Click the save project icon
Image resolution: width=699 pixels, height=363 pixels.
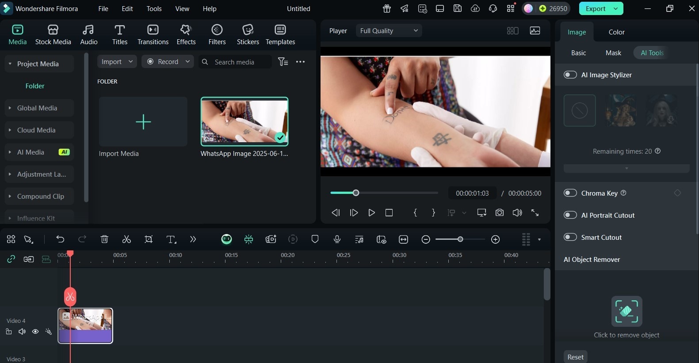pos(458,8)
